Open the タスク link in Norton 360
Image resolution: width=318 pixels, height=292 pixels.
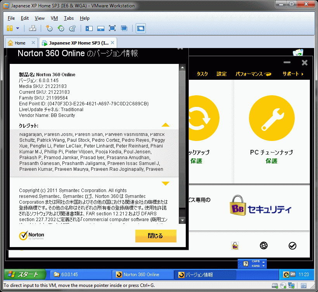click(x=202, y=74)
